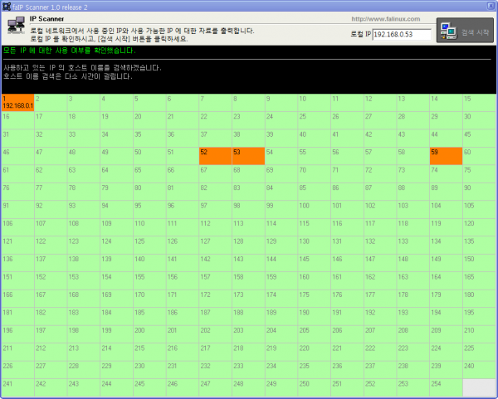Select IP cell 99

pos(281,209)
